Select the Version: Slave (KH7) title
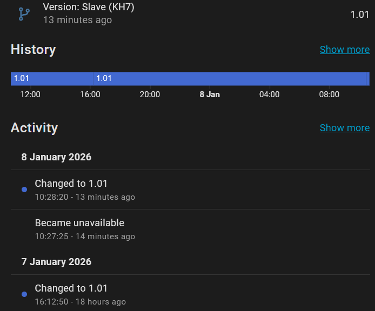The height and width of the screenshot is (311, 375). 88,8
